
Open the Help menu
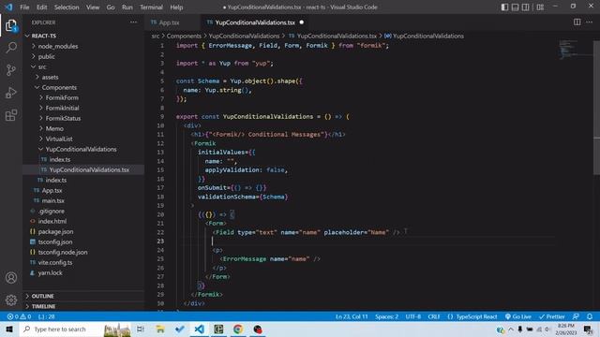click(x=176, y=7)
